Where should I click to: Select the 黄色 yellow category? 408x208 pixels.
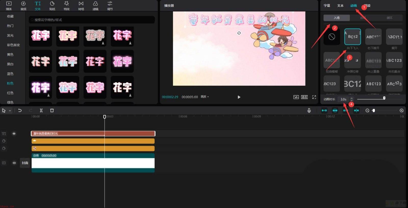click(x=10, y=54)
